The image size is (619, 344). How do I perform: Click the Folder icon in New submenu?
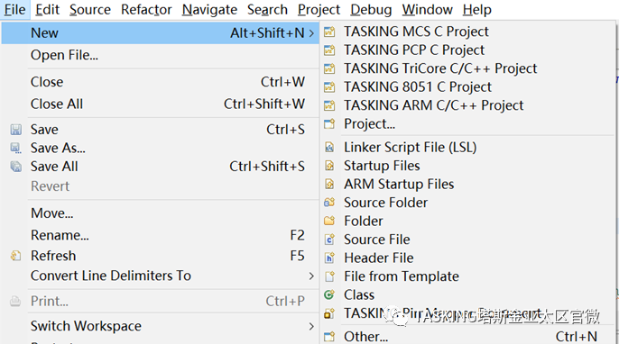point(329,221)
